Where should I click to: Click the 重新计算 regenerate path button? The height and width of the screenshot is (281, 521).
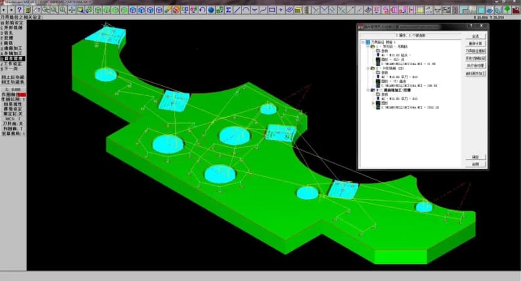[x=475, y=43]
